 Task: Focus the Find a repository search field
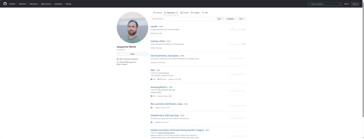[182, 19]
